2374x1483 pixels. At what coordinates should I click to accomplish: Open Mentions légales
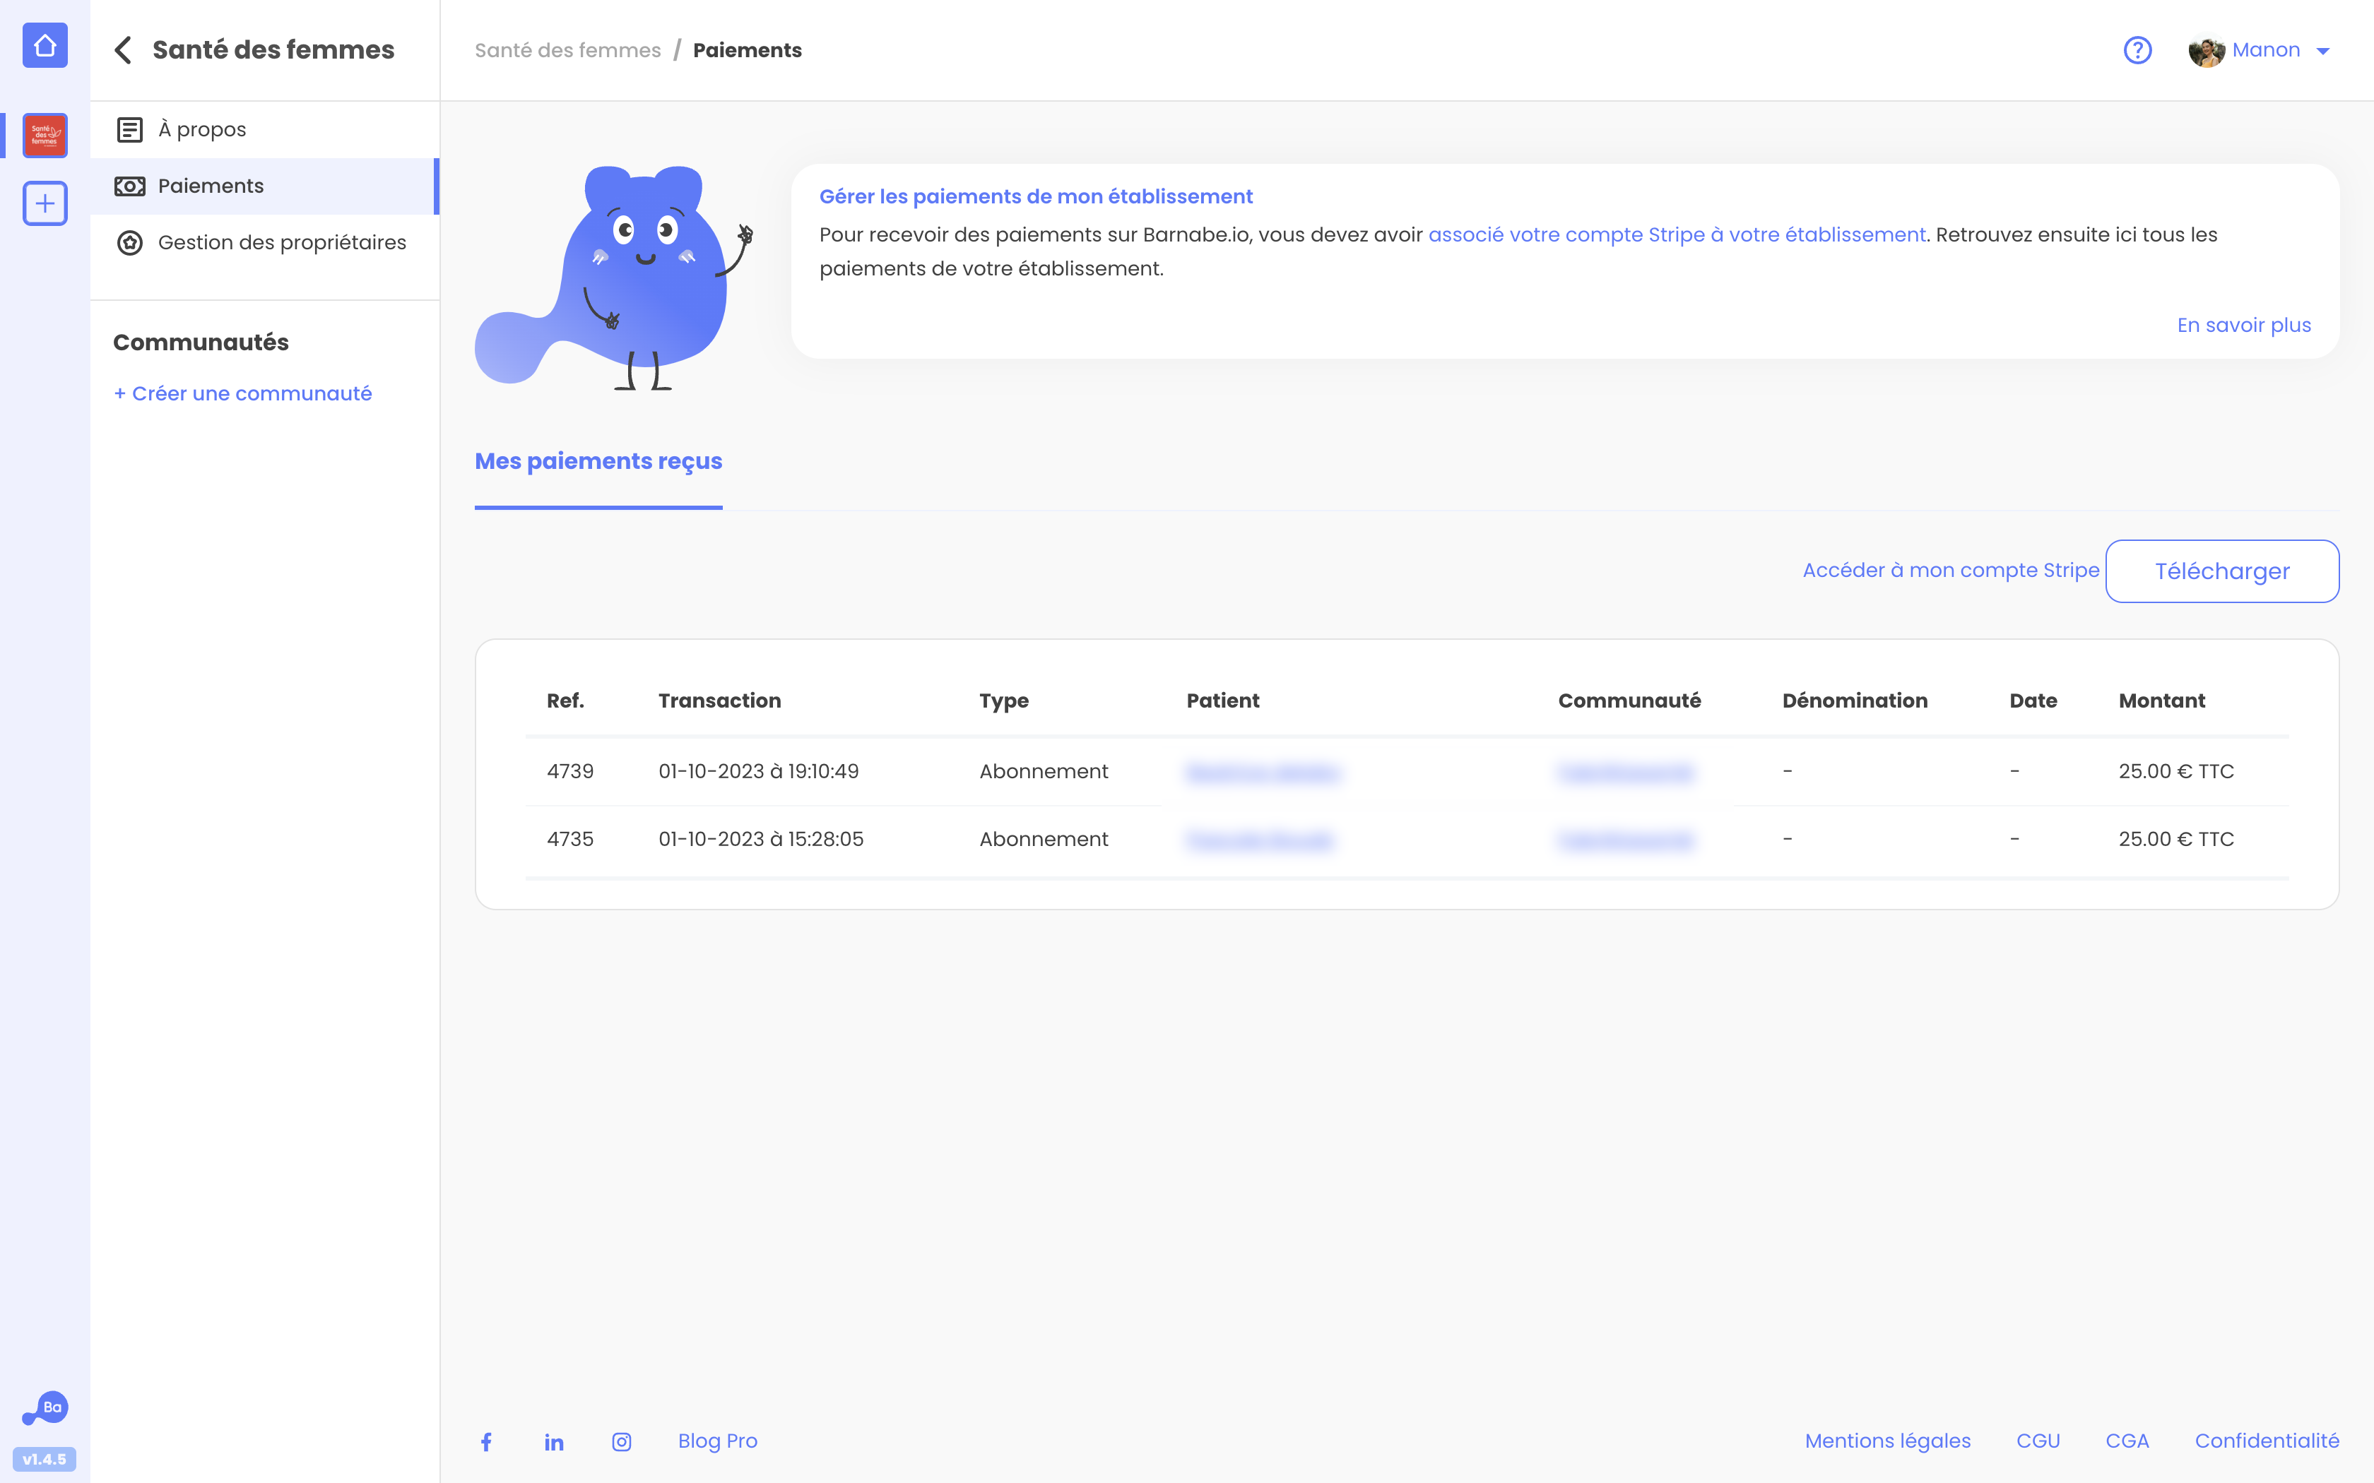(1887, 1442)
